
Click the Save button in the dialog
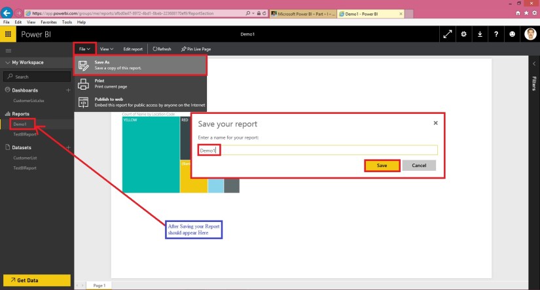[x=382, y=166]
